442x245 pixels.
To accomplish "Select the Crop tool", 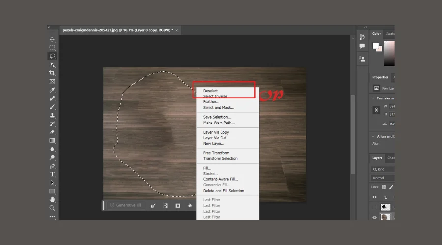I will 52,73.
